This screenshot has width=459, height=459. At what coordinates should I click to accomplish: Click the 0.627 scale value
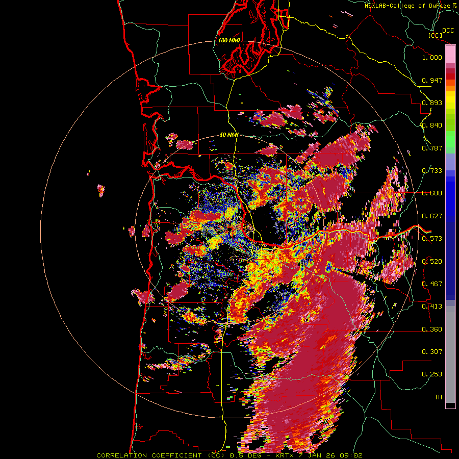[432, 216]
